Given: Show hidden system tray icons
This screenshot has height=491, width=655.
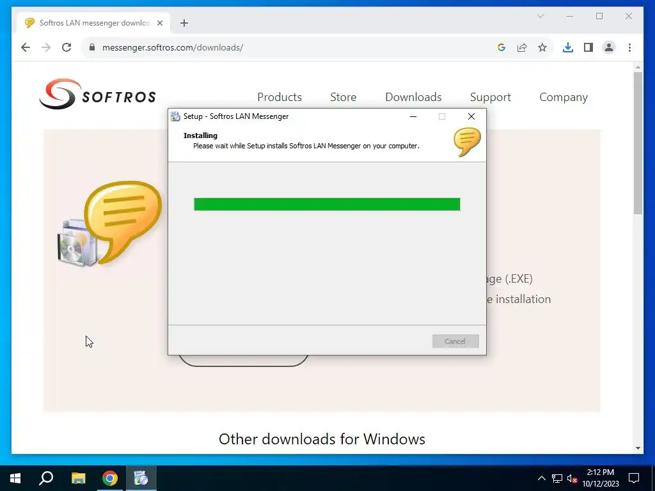Looking at the screenshot, I should [541, 478].
